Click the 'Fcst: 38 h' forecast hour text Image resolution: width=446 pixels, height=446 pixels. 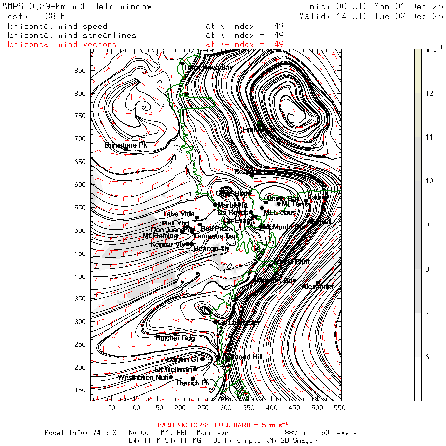tap(34, 16)
